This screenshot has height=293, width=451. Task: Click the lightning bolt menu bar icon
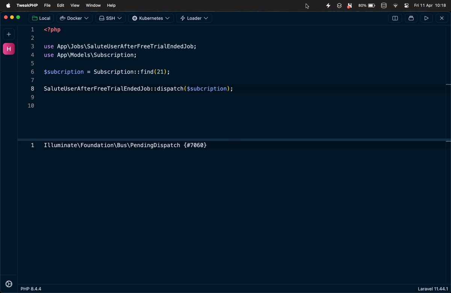[x=328, y=6]
